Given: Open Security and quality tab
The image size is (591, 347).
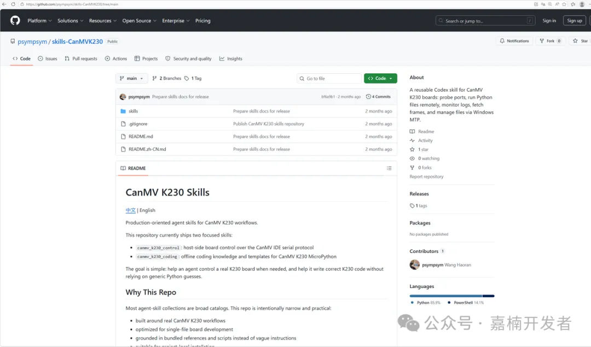Looking at the screenshot, I should [188, 58].
